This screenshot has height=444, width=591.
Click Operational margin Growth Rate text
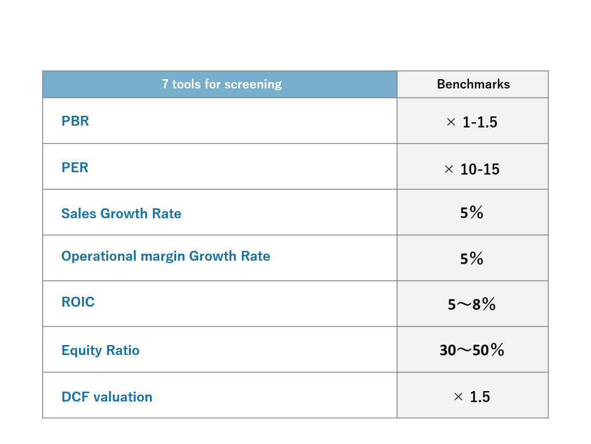[166, 256]
